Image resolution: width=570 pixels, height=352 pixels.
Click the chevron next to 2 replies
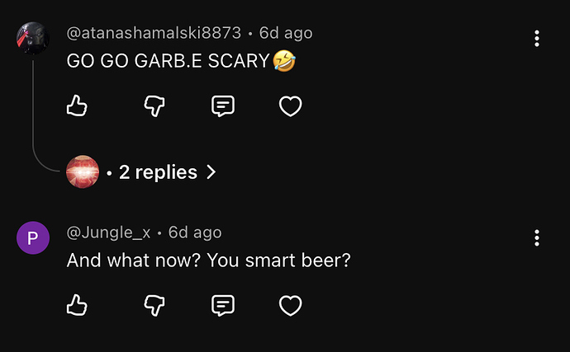point(211,172)
